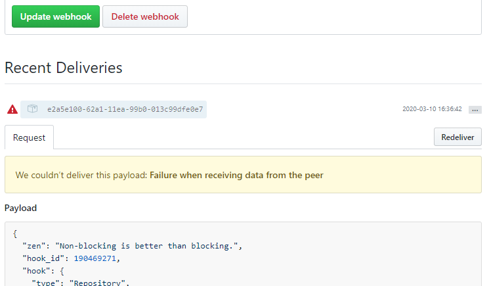This screenshot has height=286, width=489.
Task: Click the green Update webhook button
Action: (x=56, y=16)
